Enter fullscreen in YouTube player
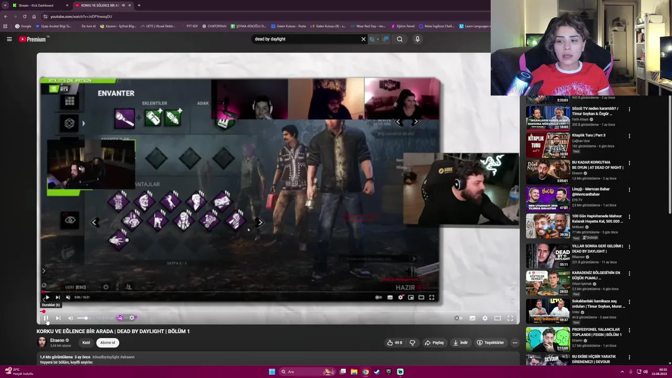Image resolution: width=672 pixels, height=378 pixels. coord(510,318)
